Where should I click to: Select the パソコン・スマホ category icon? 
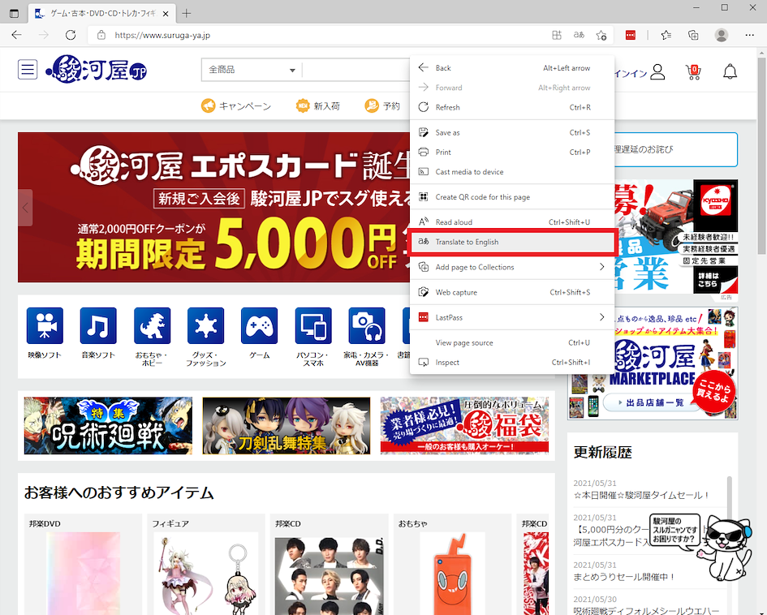click(x=313, y=325)
